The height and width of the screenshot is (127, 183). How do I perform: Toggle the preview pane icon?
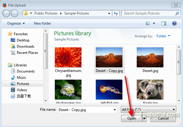164,23
